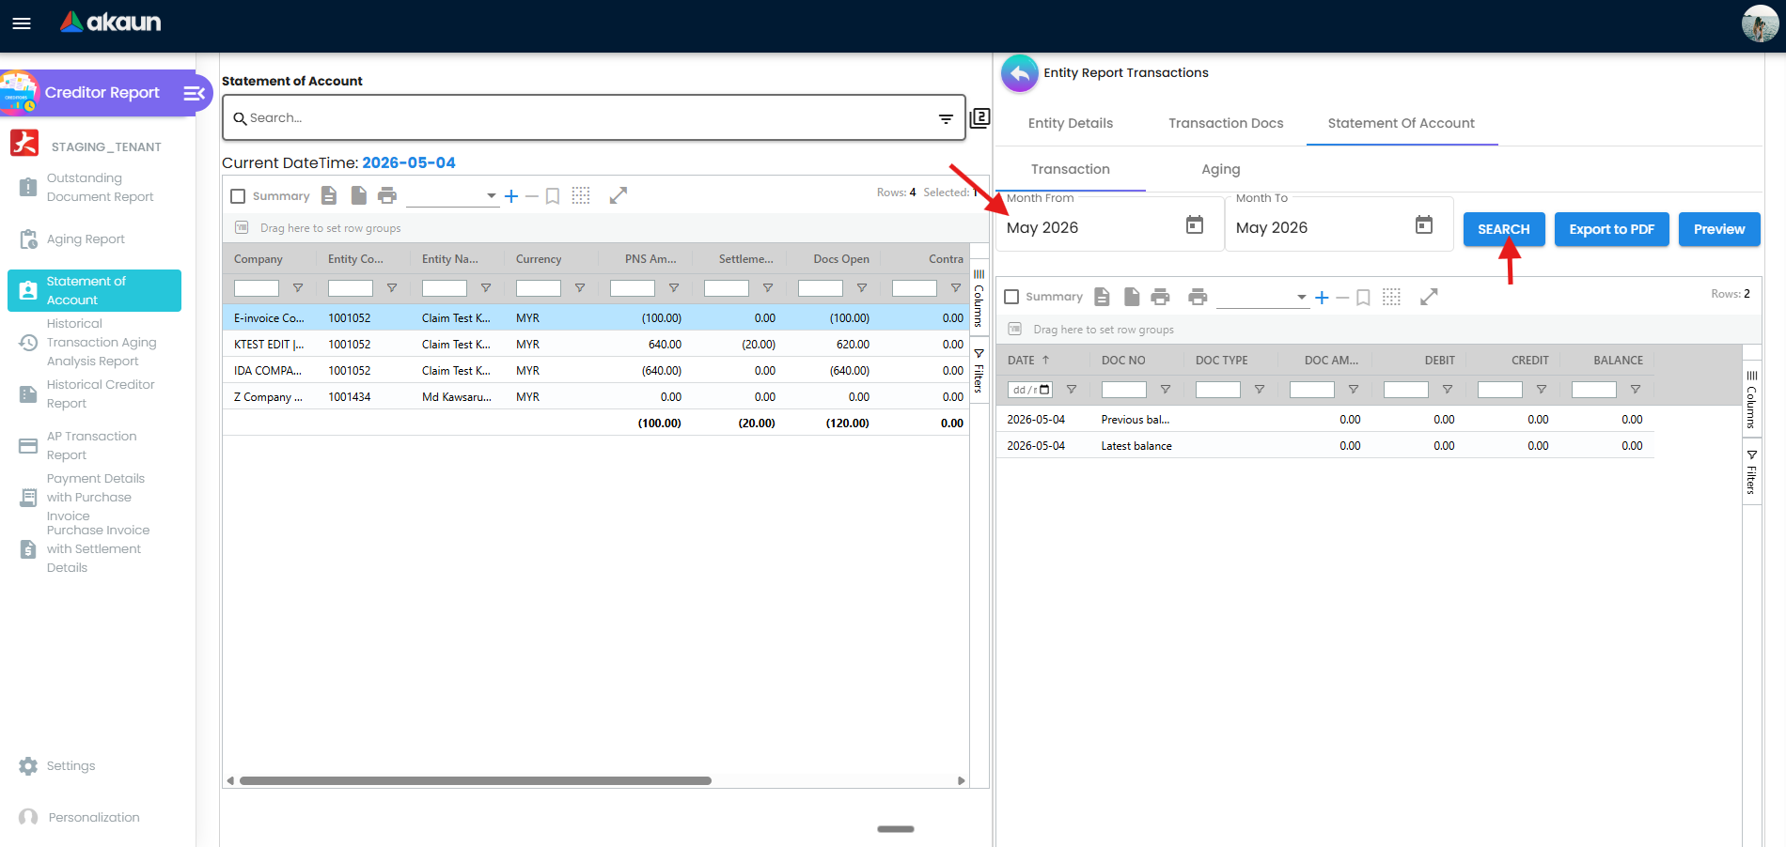The height and width of the screenshot is (847, 1786).
Task: Click the back arrow of Entity Report Transactions
Action: point(1019,73)
